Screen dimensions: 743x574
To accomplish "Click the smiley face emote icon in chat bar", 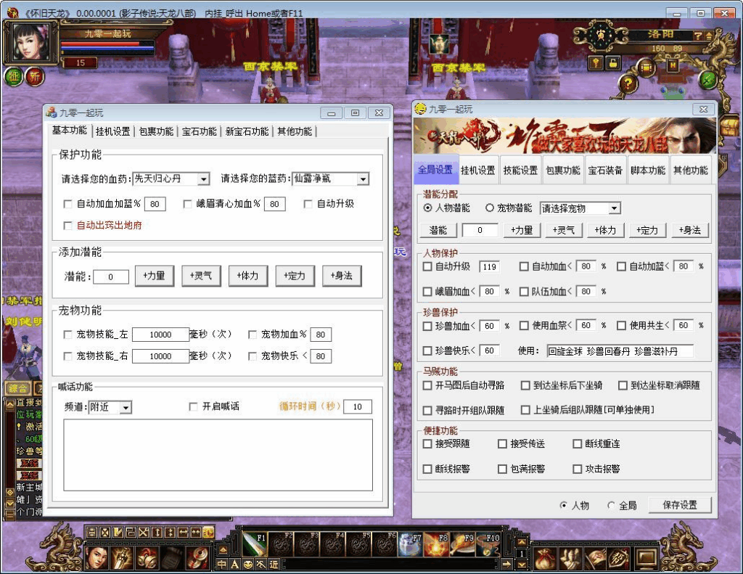I will pyautogui.click(x=247, y=563).
